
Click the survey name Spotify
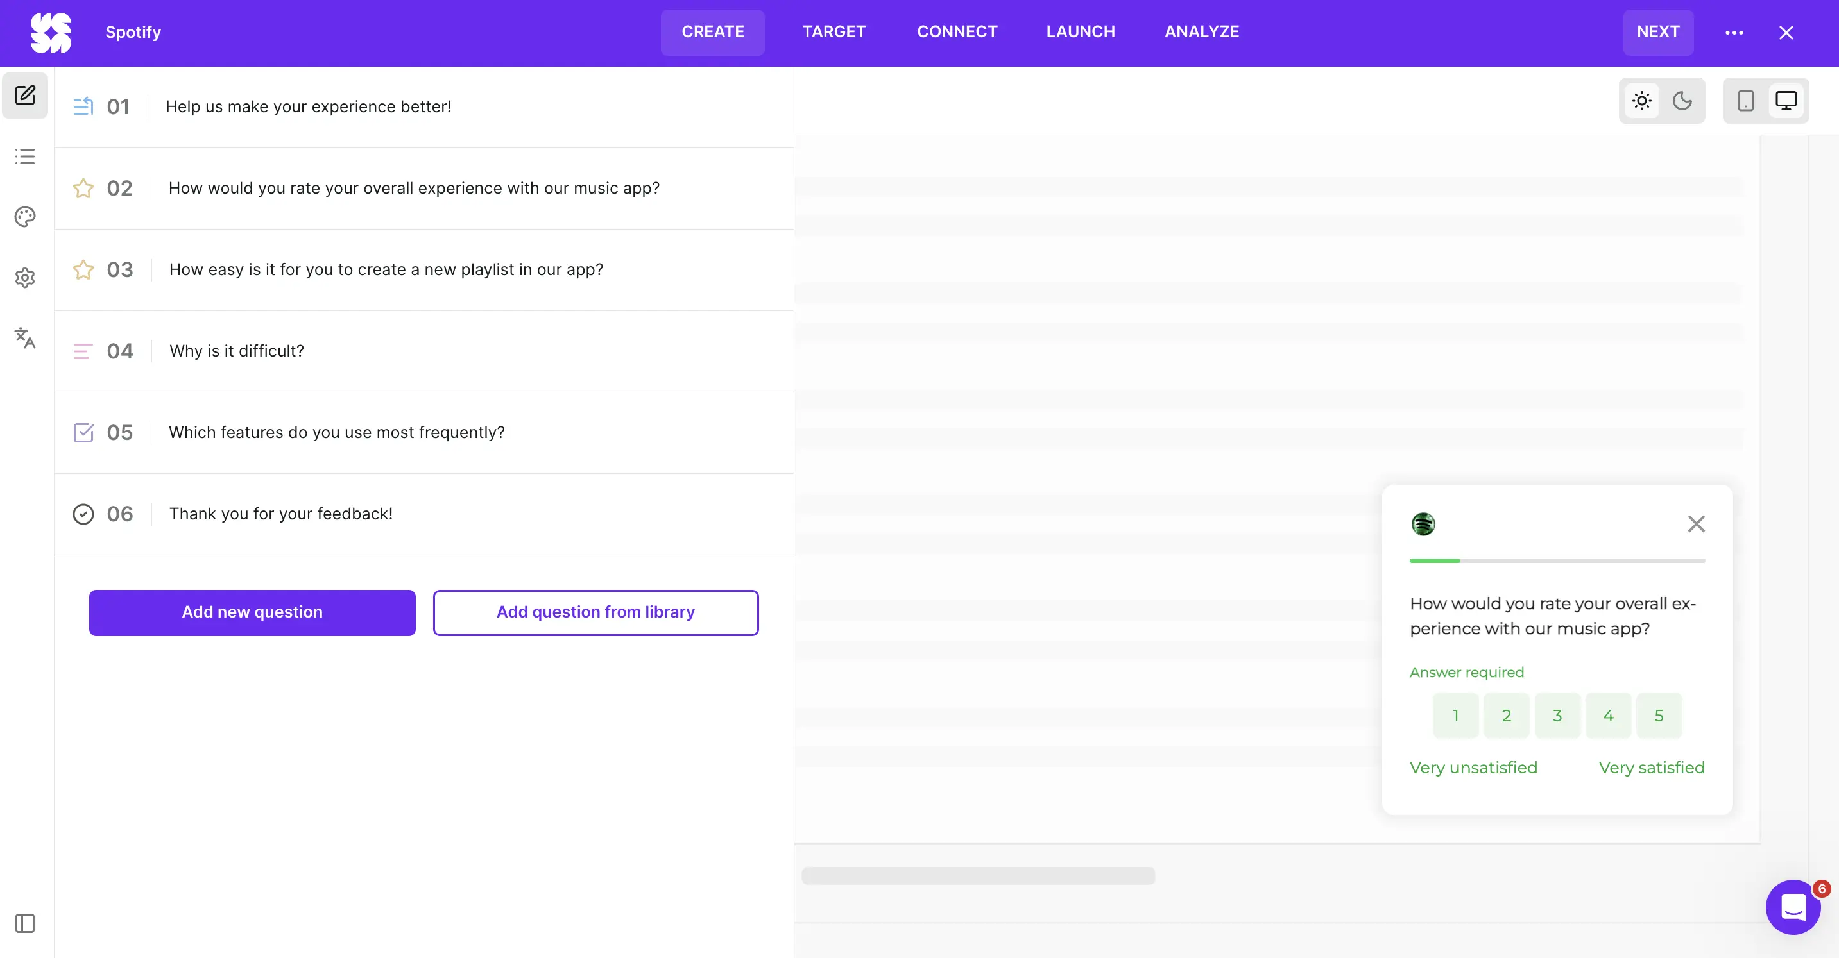(x=133, y=32)
